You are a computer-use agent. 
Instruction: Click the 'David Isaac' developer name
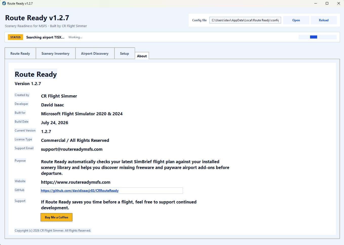pos(52,105)
